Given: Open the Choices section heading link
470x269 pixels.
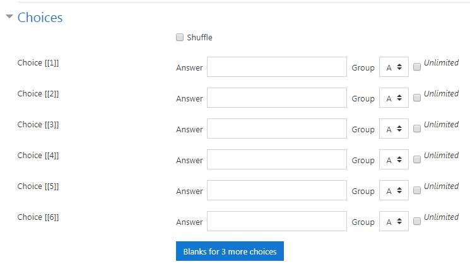Looking at the screenshot, I should pyautogui.click(x=40, y=18).
